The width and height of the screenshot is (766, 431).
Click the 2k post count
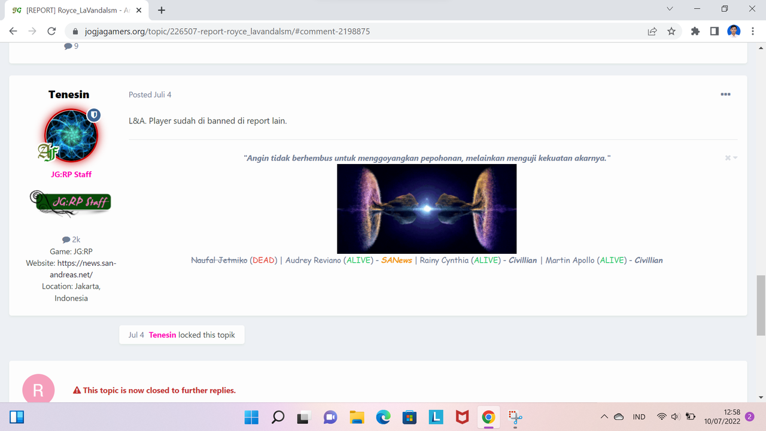pyautogui.click(x=71, y=239)
